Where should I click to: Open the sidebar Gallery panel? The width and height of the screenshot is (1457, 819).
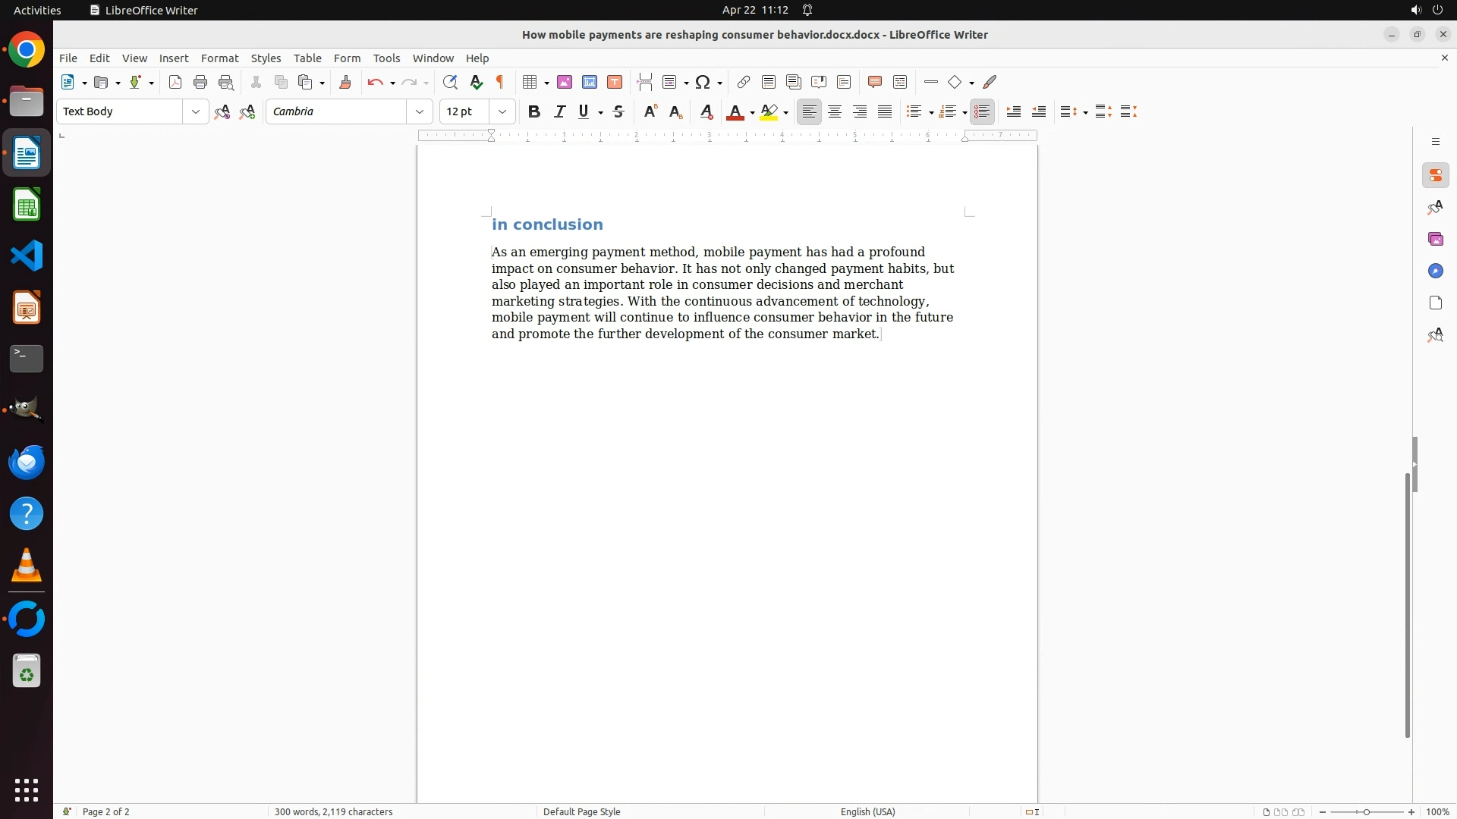pos(1435,239)
